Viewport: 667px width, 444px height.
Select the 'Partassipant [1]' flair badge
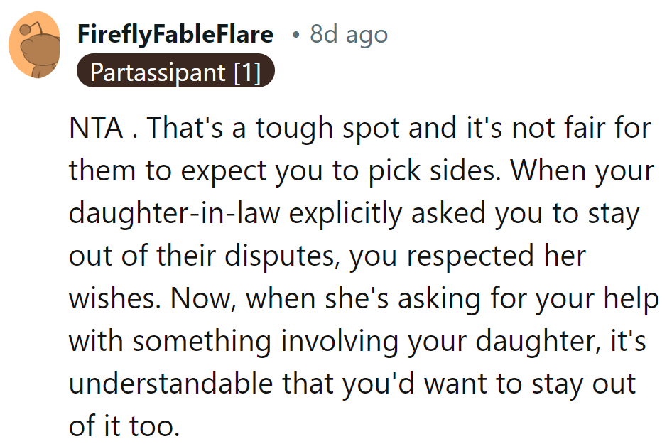tap(175, 72)
